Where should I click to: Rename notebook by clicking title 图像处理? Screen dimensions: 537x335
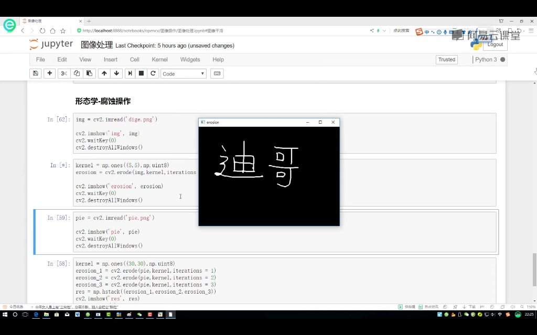point(96,45)
